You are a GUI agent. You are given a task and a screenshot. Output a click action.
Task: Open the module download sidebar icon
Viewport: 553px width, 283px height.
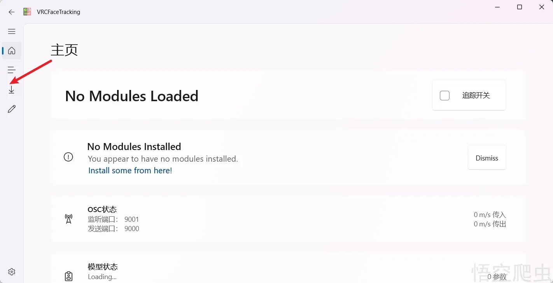click(x=12, y=90)
